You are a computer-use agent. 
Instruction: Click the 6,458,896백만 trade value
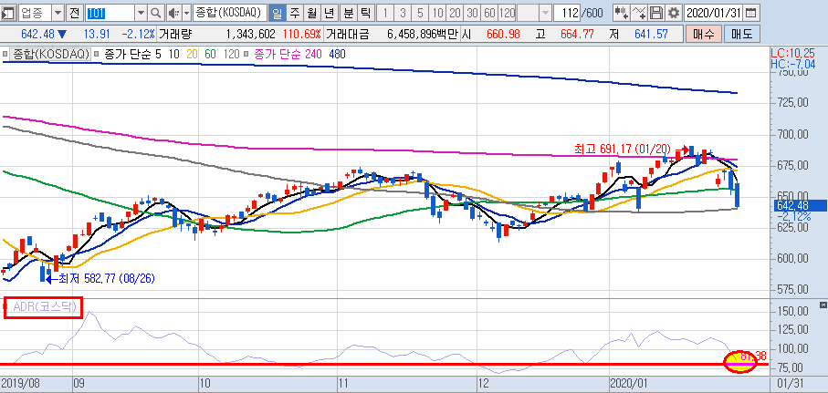point(423,35)
